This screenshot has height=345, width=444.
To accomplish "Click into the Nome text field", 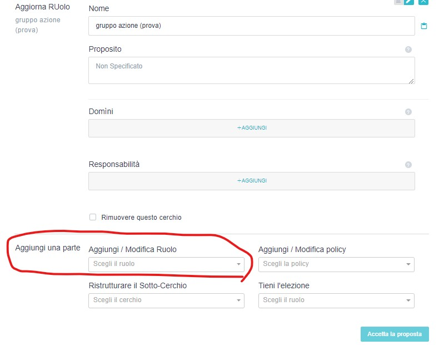I will pyautogui.click(x=251, y=26).
